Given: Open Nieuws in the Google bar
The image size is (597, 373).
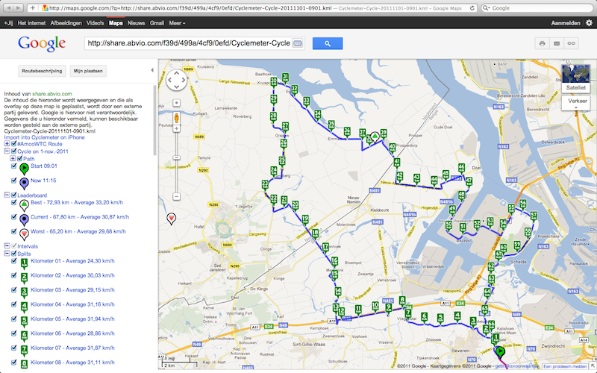Looking at the screenshot, I should 136,23.
